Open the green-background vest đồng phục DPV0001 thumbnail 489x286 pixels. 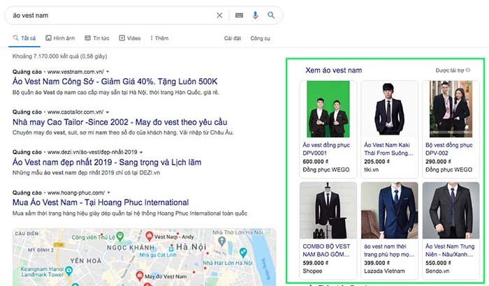coord(328,109)
